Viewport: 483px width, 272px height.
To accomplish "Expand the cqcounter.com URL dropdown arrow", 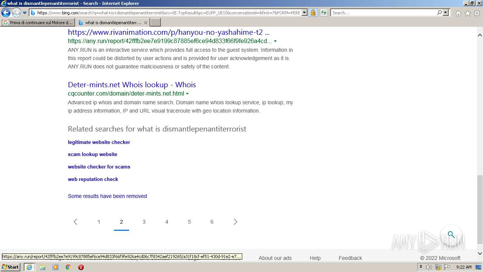I will 187,94.
